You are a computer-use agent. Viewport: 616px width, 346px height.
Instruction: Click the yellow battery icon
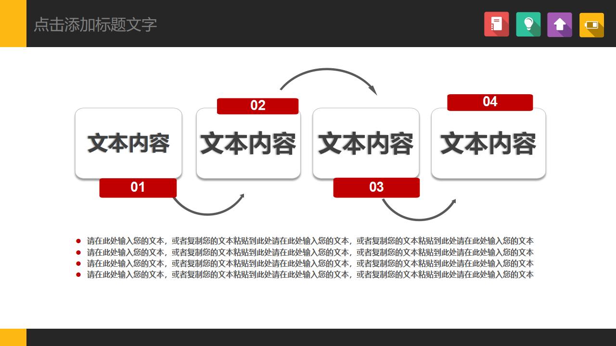(x=591, y=25)
